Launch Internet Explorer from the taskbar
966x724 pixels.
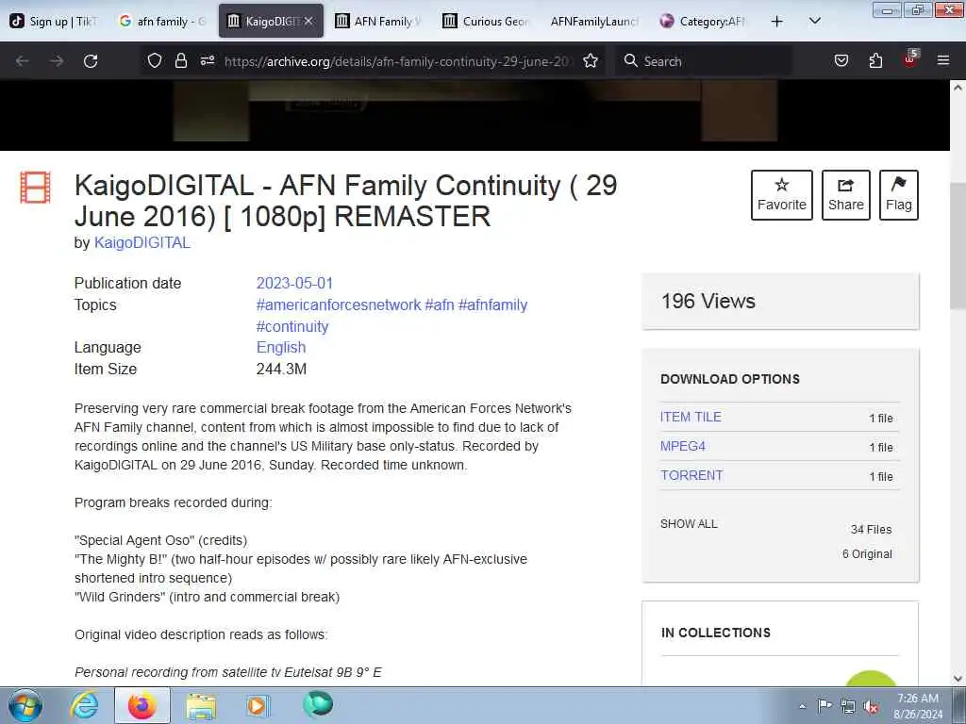coord(84,705)
